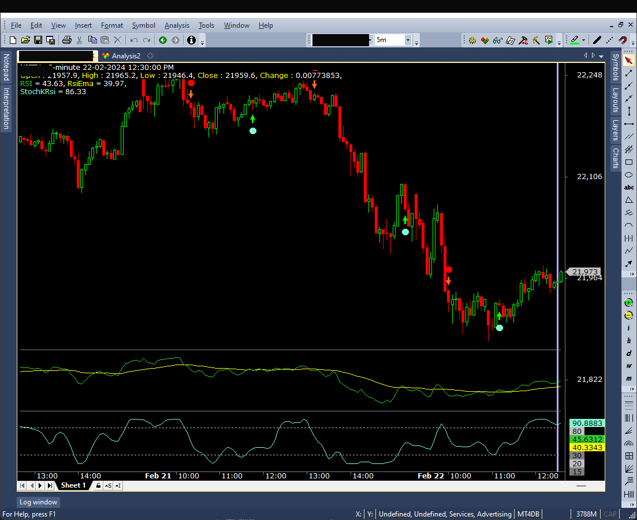637x520 pixels.
Task: Click the Save All icon
Action: click(50, 40)
